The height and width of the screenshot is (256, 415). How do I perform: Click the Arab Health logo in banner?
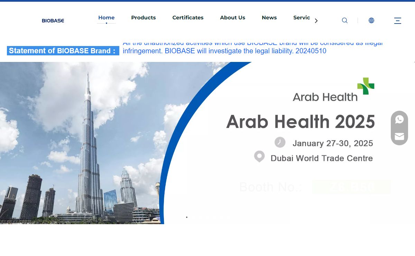tap(333, 90)
